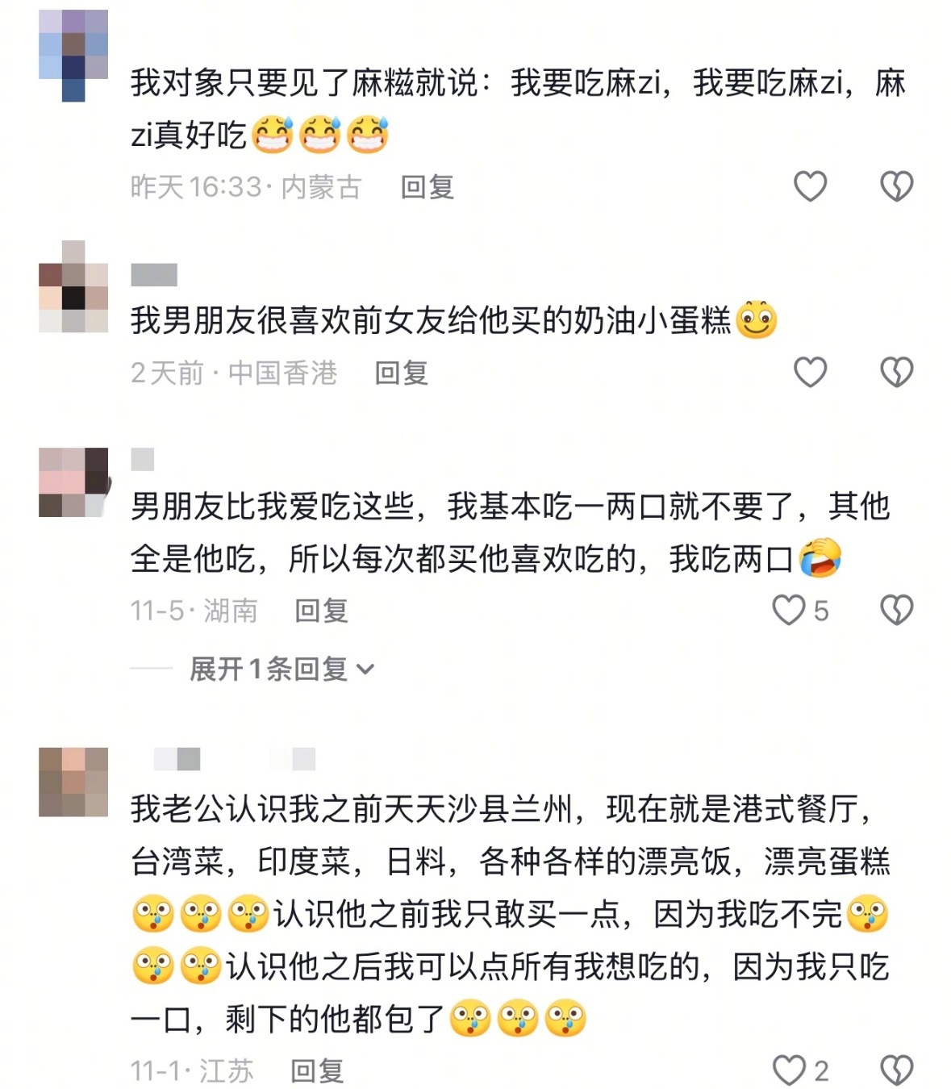Reply to the 湖南 comment

click(321, 611)
